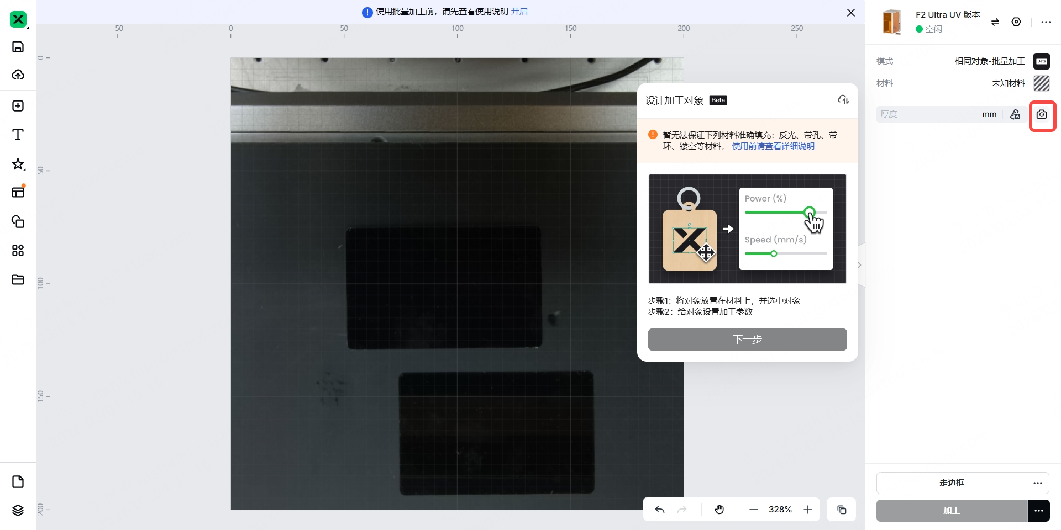Viewport: 1061px width, 530px height.
Task: Expand more options next to 加工 button
Action: (1038, 511)
